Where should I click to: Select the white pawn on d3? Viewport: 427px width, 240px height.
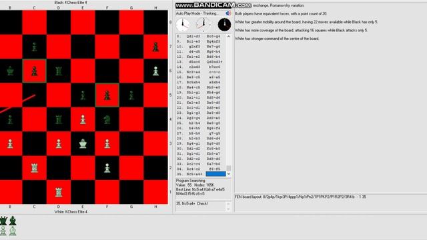[x=59, y=144]
